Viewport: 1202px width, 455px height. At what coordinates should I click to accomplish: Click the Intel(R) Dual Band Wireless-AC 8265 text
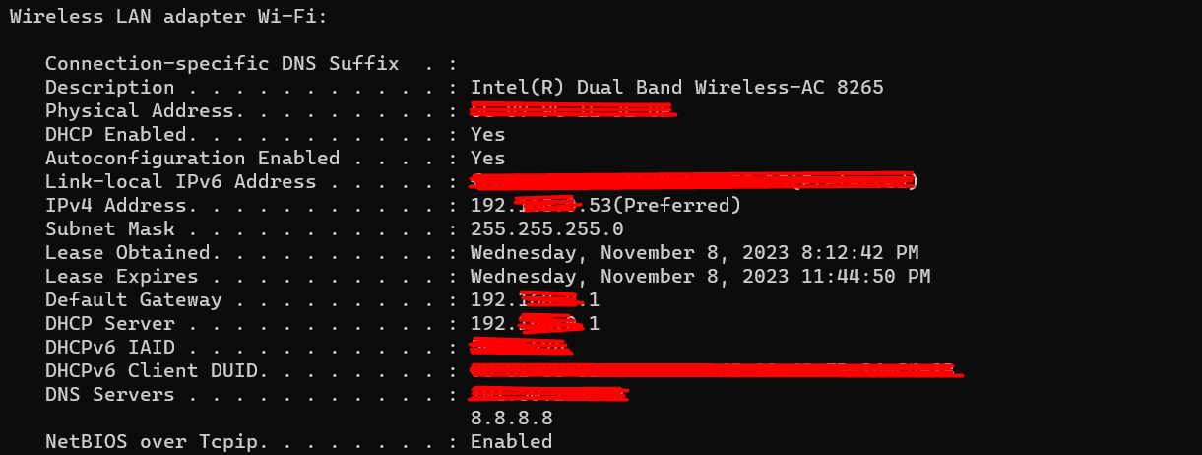point(676,88)
